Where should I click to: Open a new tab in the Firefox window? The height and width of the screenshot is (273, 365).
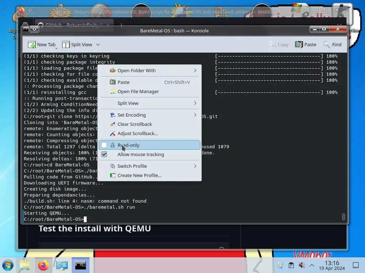point(121,25)
